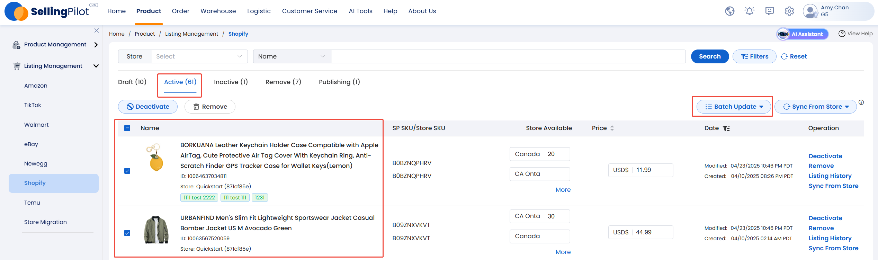Open the Order top menu
This screenshot has width=878, height=260.
click(x=180, y=11)
